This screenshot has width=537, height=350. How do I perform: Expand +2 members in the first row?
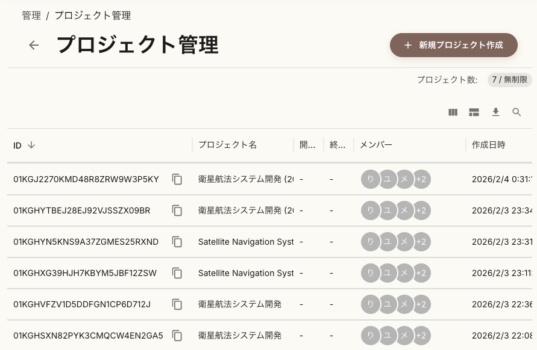pyautogui.click(x=421, y=179)
